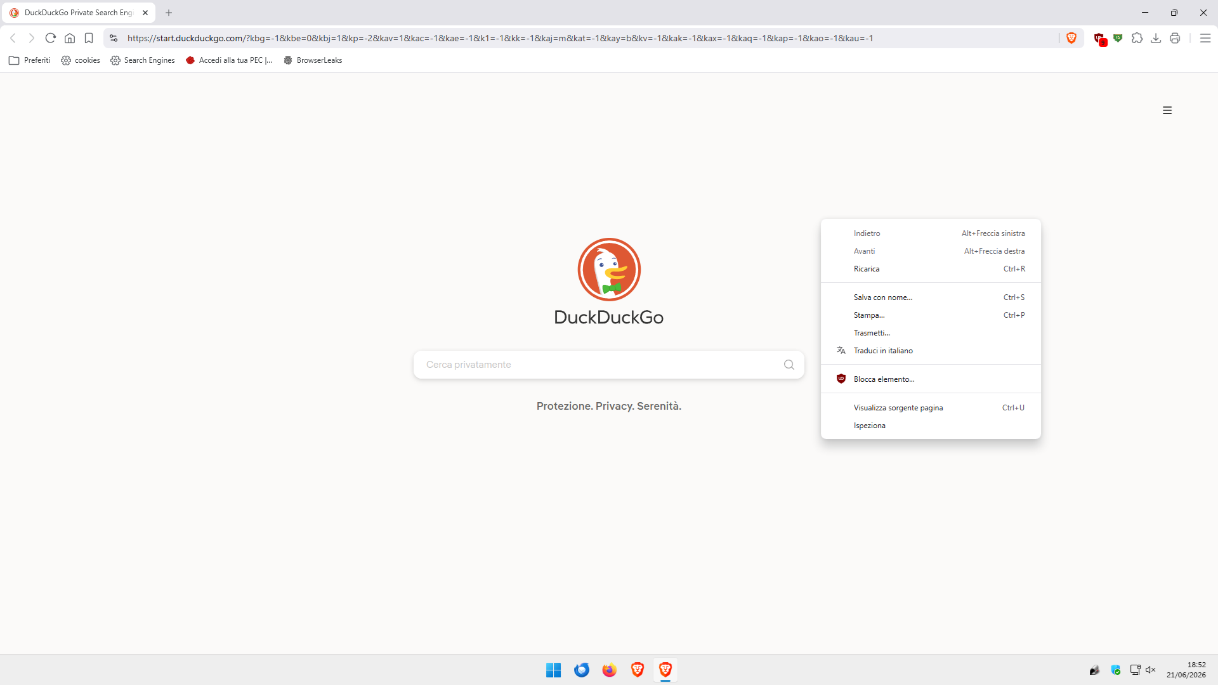This screenshot has width=1218, height=685.
Task: Open the uBlock Origin extension icon
Action: 1100,39
